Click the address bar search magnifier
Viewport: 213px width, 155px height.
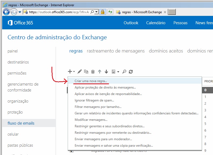[x=92, y=12]
